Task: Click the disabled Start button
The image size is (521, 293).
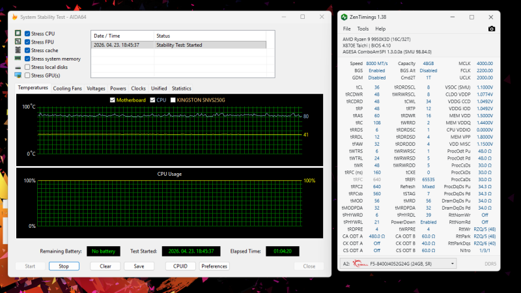Action: pyautogui.click(x=30, y=266)
